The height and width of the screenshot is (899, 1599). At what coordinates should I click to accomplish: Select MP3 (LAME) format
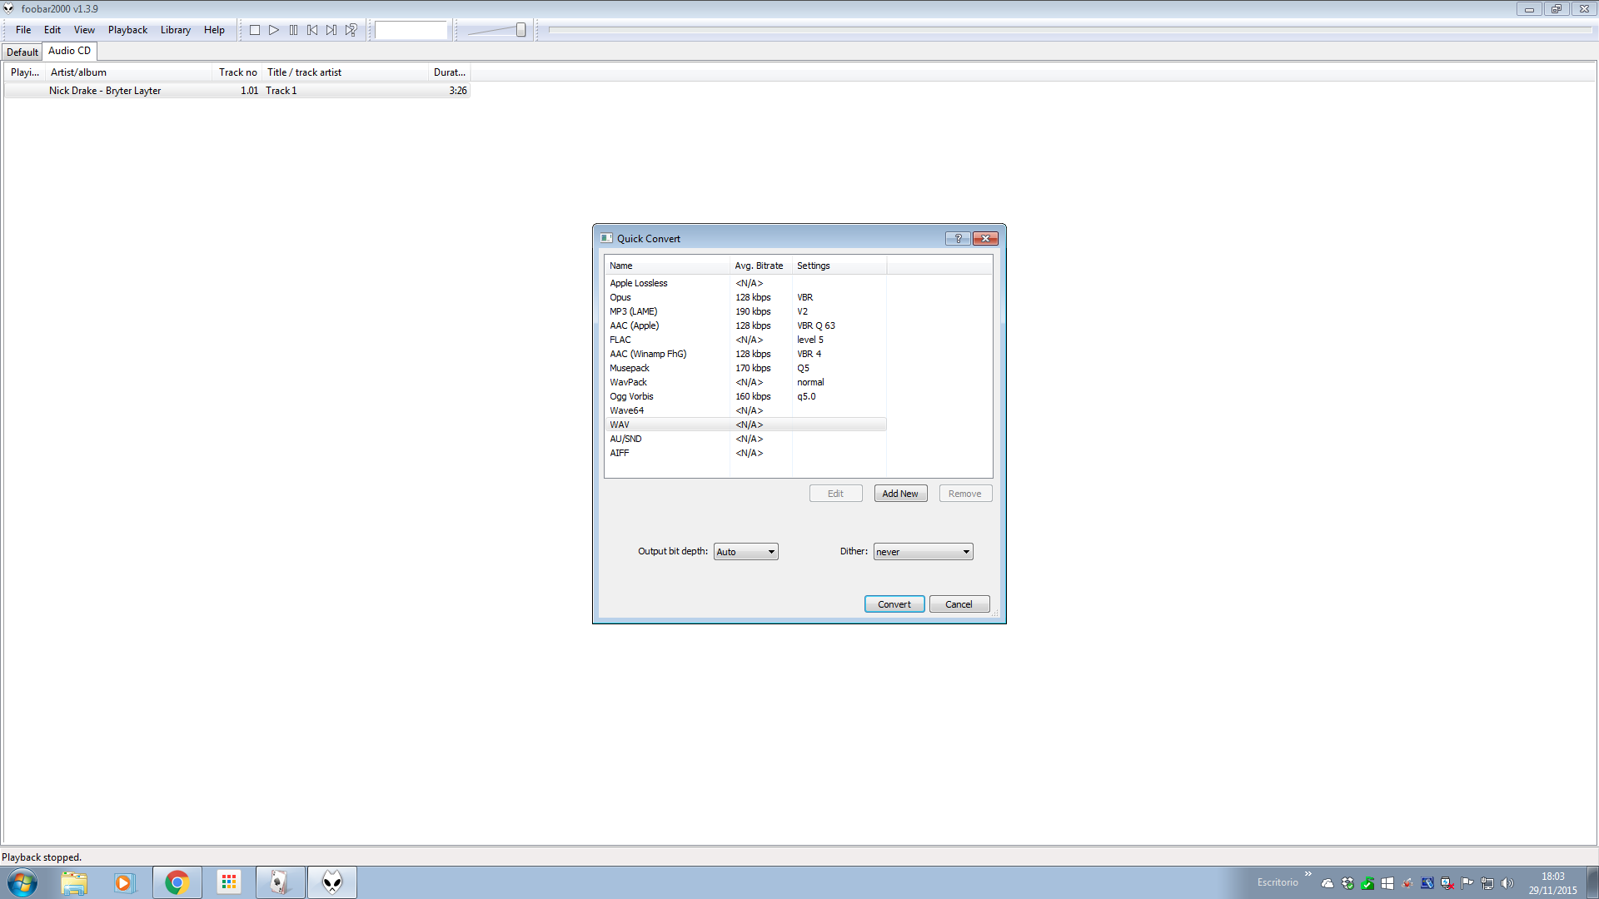click(745, 311)
